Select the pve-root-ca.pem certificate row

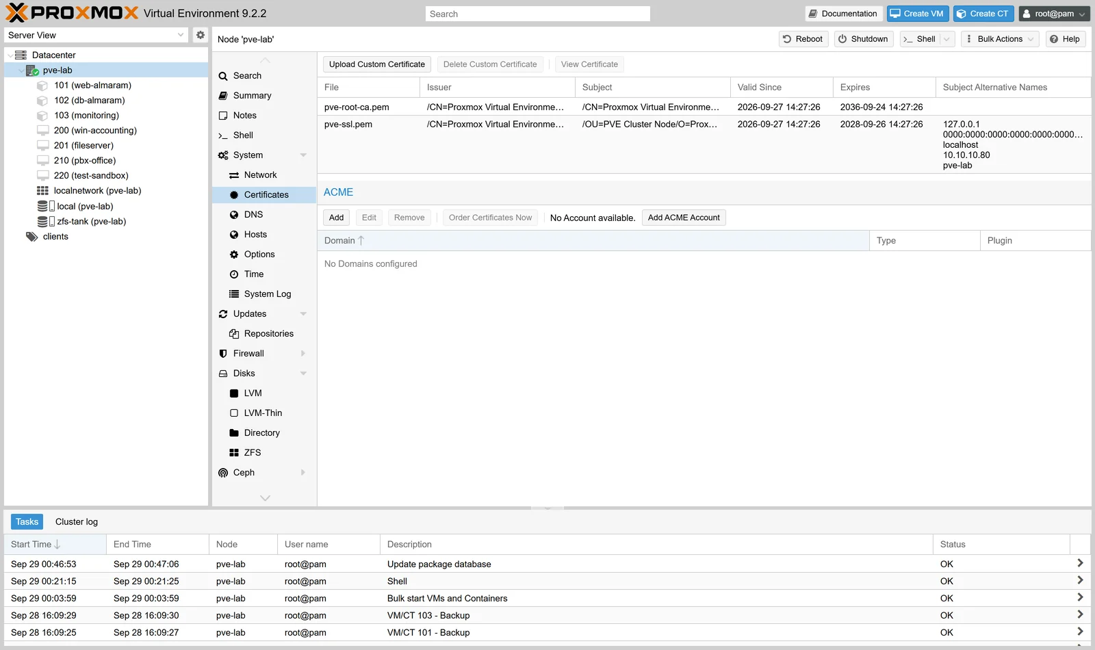click(x=704, y=107)
